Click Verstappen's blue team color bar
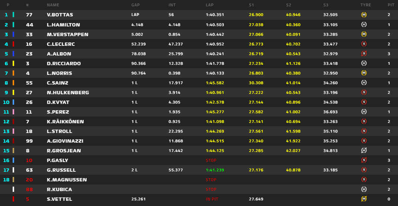The width and height of the screenshot is (398, 206). pos(13,34)
